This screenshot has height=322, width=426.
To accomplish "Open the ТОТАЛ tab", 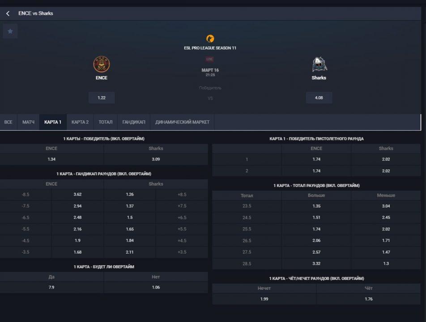I will coord(106,122).
